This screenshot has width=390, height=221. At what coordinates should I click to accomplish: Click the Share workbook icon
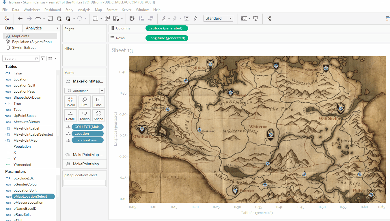pos(269,18)
